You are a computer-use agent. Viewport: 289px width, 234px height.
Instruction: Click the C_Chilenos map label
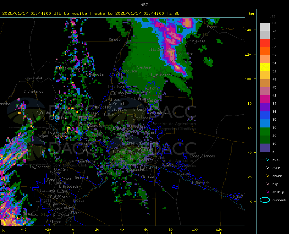click(x=33, y=91)
